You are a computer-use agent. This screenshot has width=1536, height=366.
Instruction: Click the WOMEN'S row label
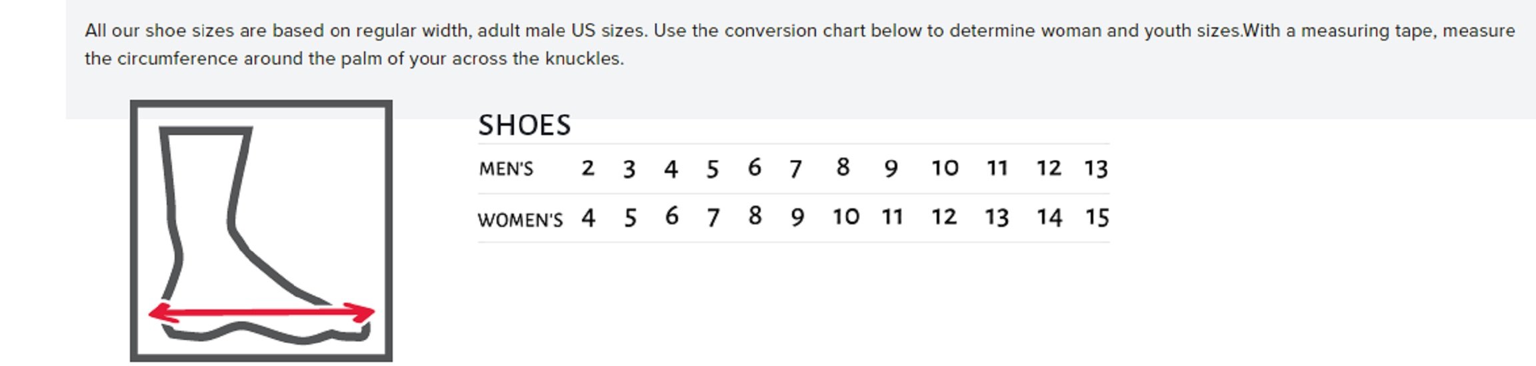tap(520, 220)
